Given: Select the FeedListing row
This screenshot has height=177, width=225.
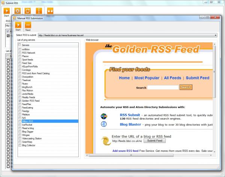Looking at the screenshot, I should 48,108.
